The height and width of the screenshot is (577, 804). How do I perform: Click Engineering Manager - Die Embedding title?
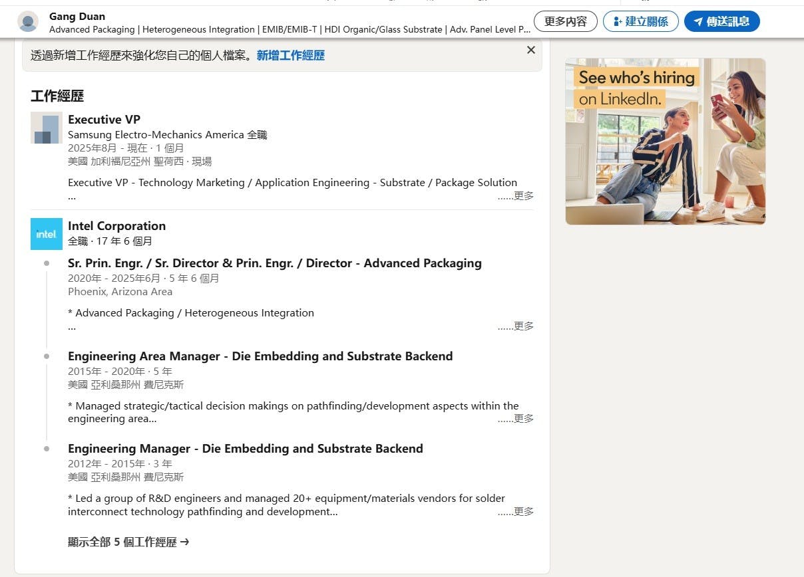coord(245,449)
